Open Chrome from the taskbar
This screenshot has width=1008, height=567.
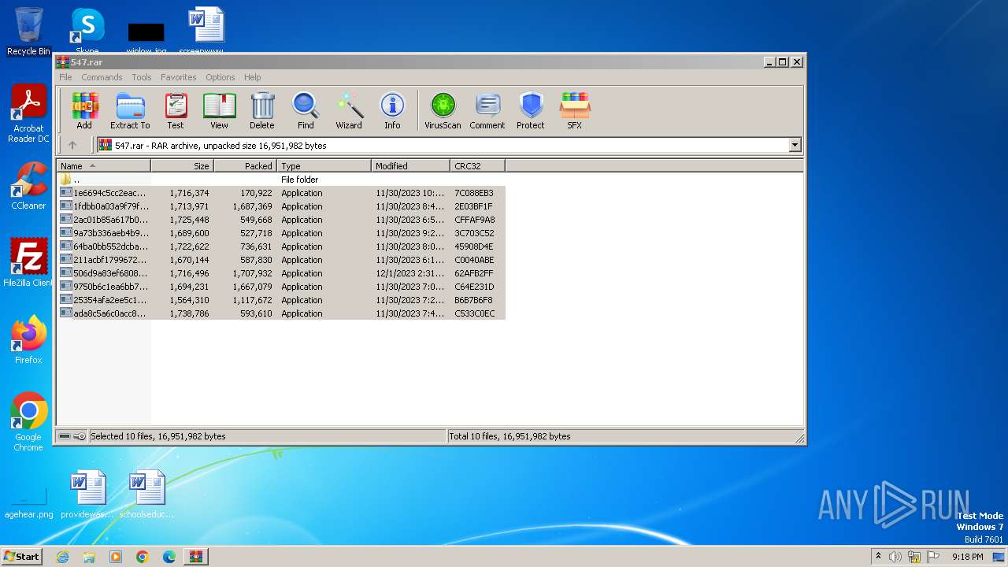(x=143, y=557)
